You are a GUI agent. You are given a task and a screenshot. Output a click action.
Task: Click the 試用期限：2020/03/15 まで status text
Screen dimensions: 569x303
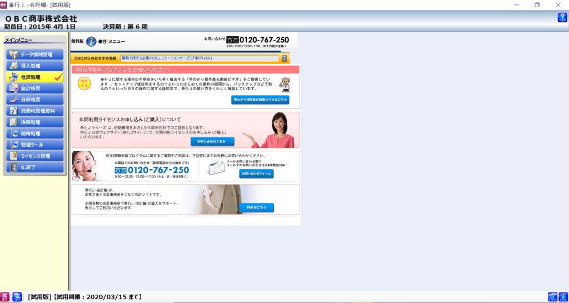[98, 297]
